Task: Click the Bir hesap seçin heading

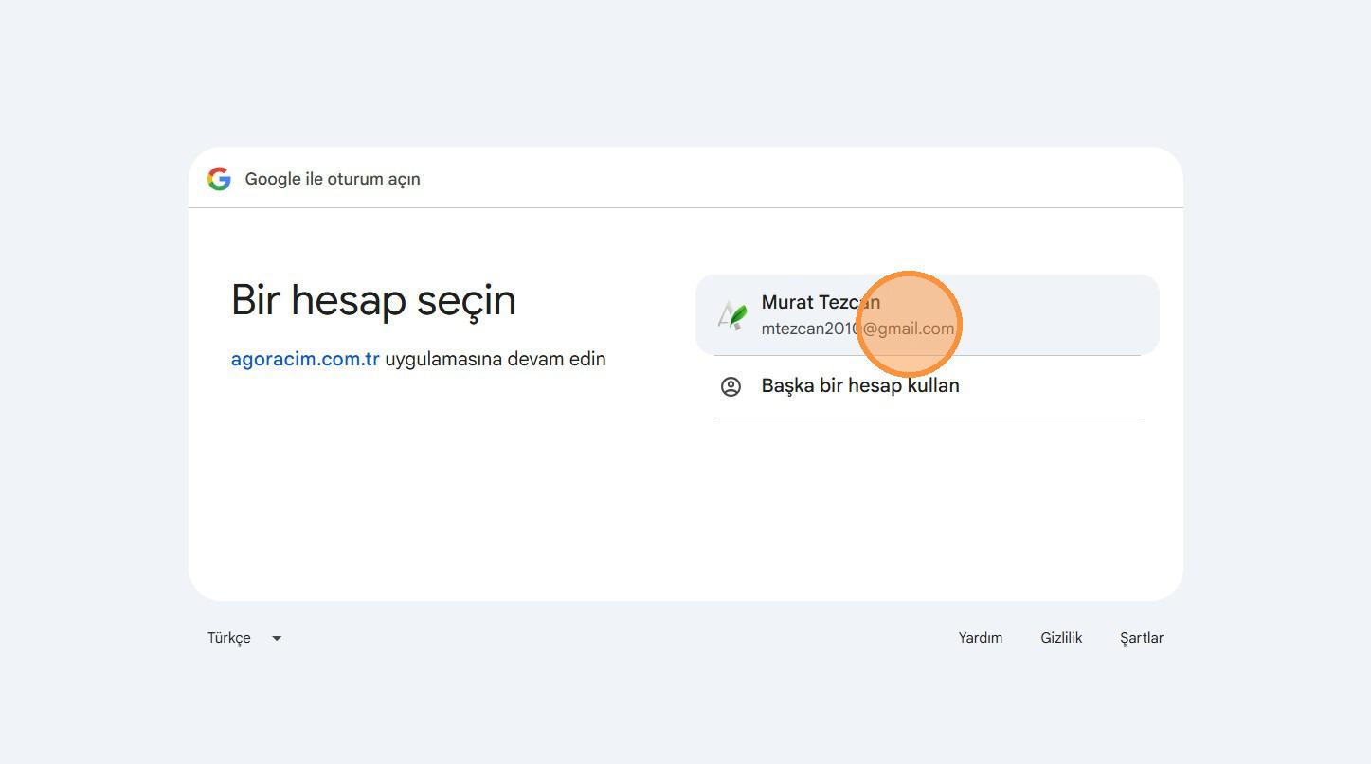Action: (x=373, y=301)
